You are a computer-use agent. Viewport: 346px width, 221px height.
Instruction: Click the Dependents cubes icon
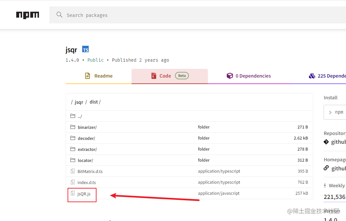click(312, 76)
